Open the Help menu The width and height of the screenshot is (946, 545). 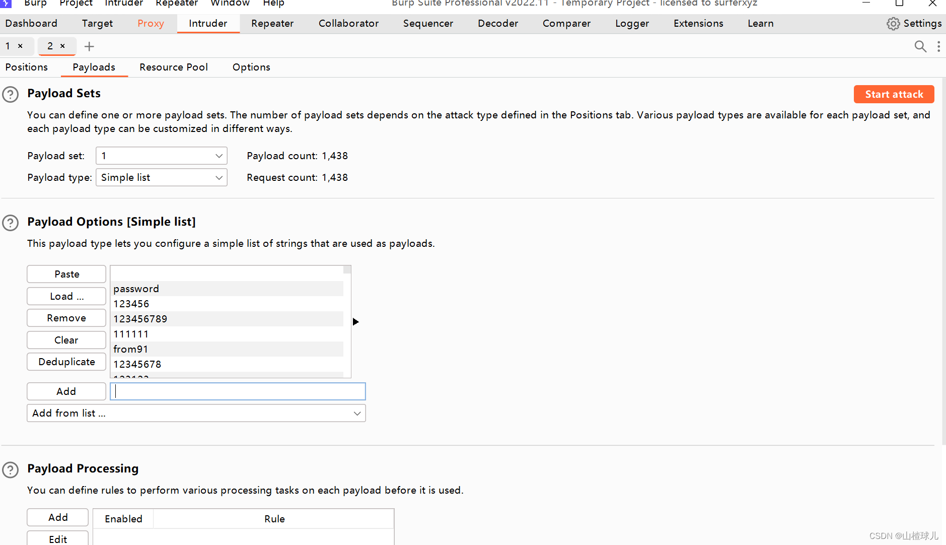273,3
